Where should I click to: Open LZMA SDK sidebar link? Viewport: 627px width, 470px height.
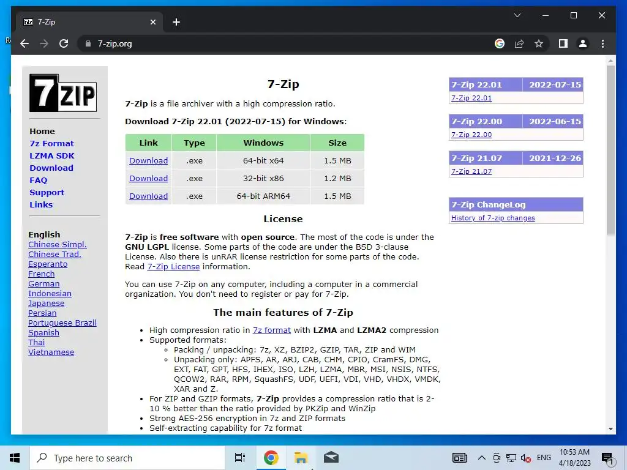[x=52, y=156]
